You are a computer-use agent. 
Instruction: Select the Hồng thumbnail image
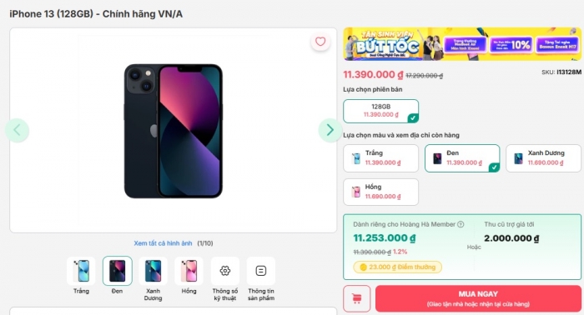(189, 271)
